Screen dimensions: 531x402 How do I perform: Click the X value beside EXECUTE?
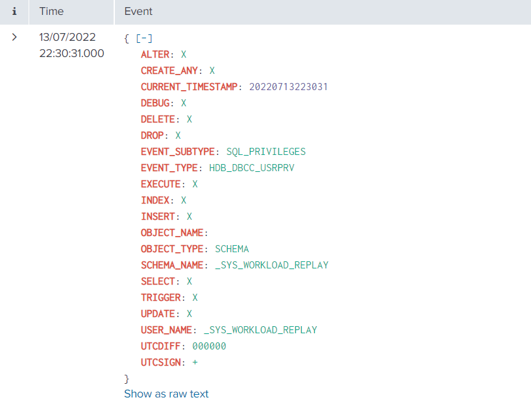tap(195, 184)
